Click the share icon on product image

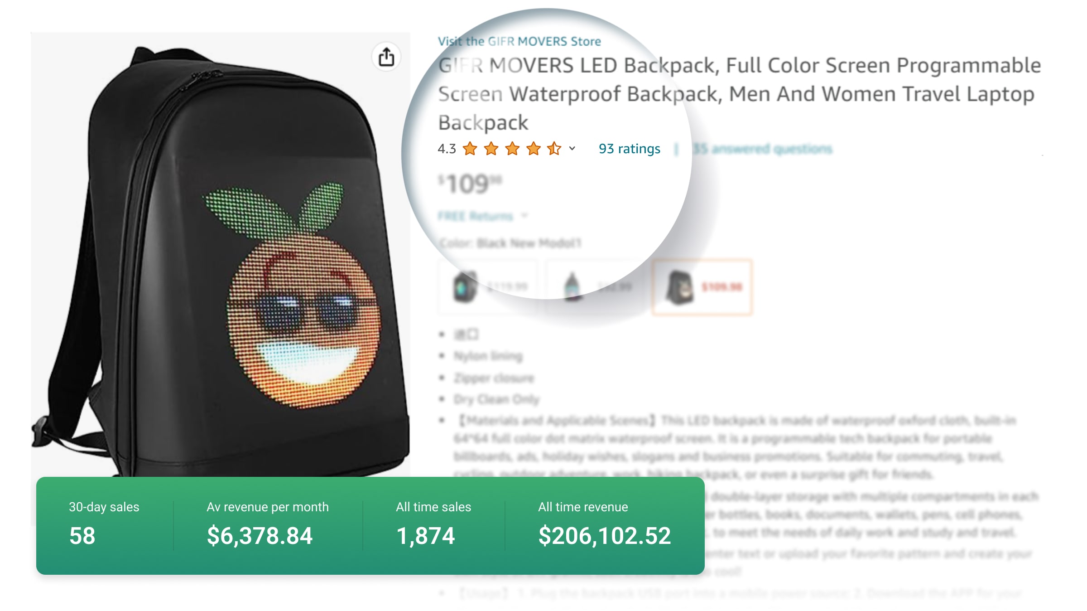click(386, 57)
